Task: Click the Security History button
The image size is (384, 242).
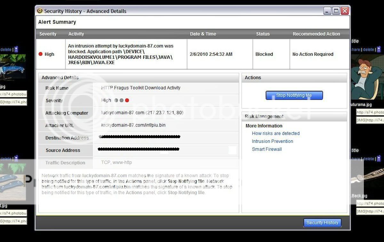Action: pos(322,223)
